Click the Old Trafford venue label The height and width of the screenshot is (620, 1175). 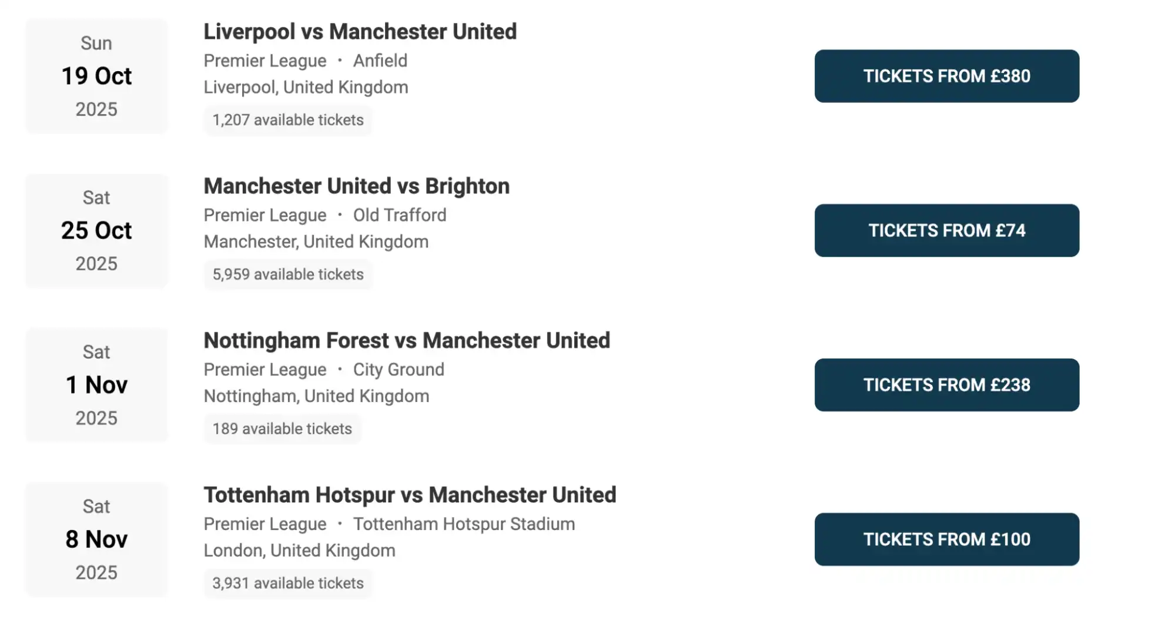pos(400,215)
